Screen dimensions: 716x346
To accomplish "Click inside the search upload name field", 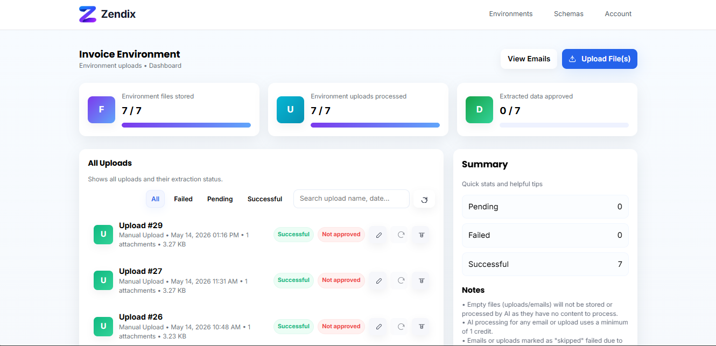I will pos(352,199).
